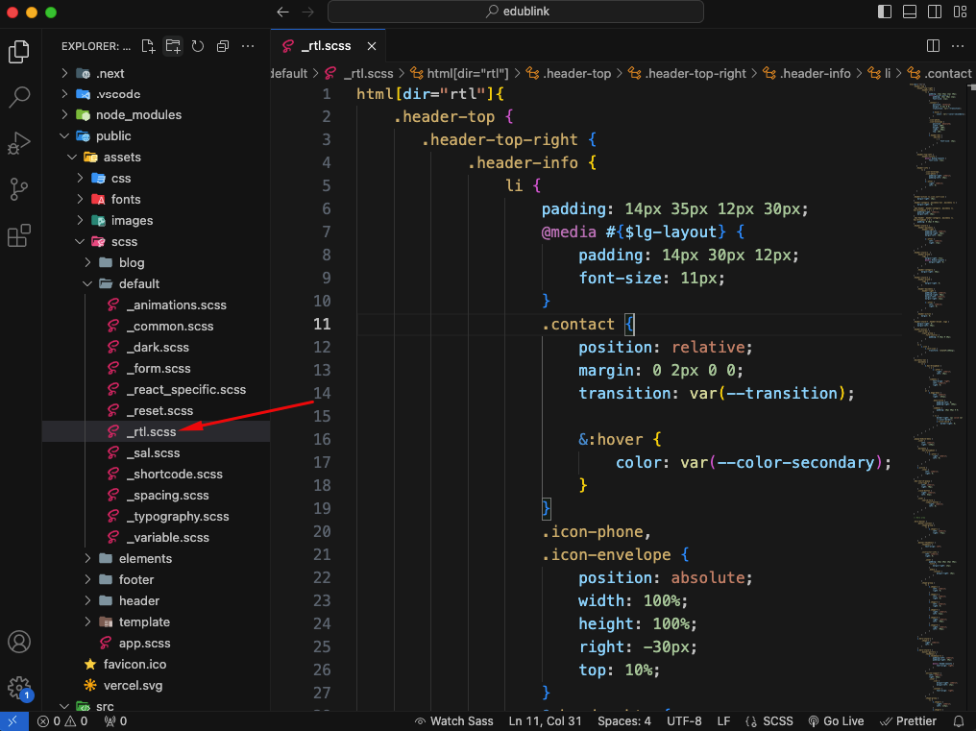
Task: Close the _rtl.scss editor tab
Action: 372,46
